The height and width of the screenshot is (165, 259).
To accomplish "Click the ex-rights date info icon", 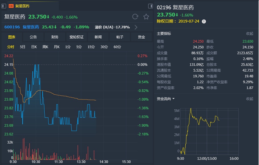I will pos(204,21).
